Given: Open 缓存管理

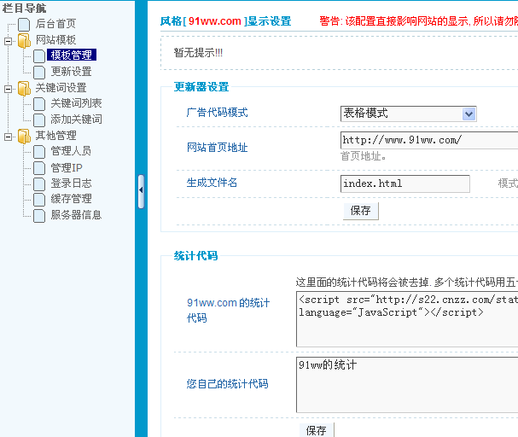Looking at the screenshot, I should click(71, 199).
